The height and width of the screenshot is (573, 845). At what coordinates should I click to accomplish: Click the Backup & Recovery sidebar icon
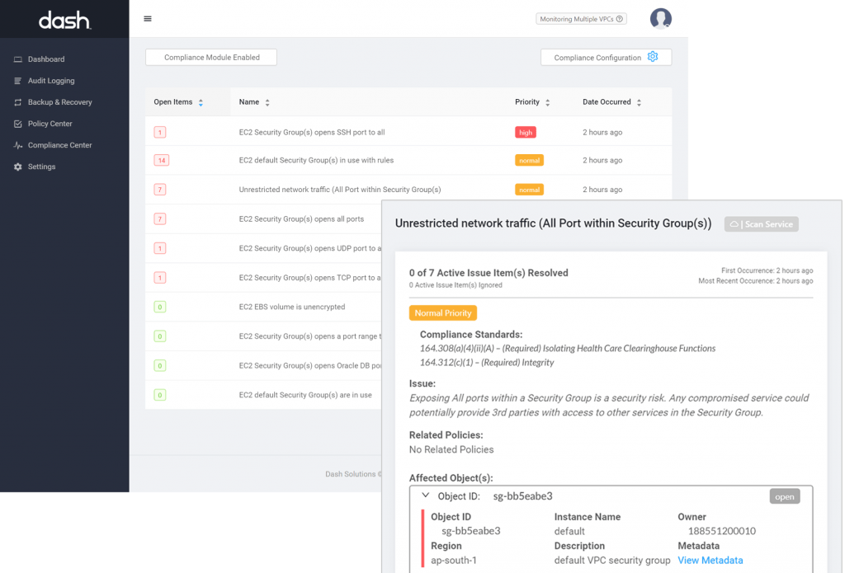(18, 102)
